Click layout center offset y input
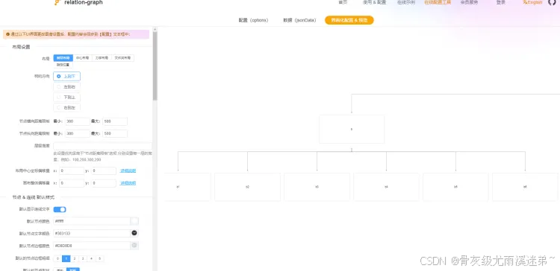Viewport: 560px width, 271px height. click(x=104, y=171)
